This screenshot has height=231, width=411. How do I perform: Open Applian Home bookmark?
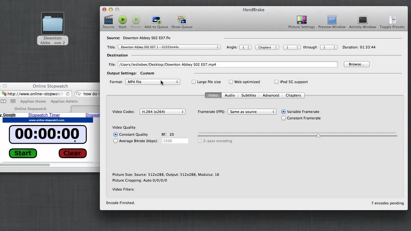point(33,101)
